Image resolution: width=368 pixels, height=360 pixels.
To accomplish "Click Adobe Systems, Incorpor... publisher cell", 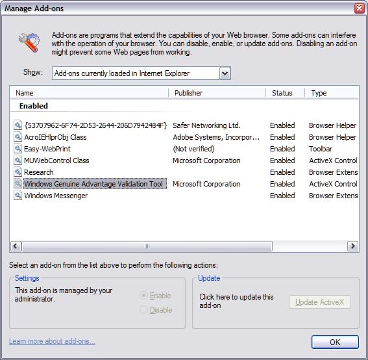I will [216, 137].
